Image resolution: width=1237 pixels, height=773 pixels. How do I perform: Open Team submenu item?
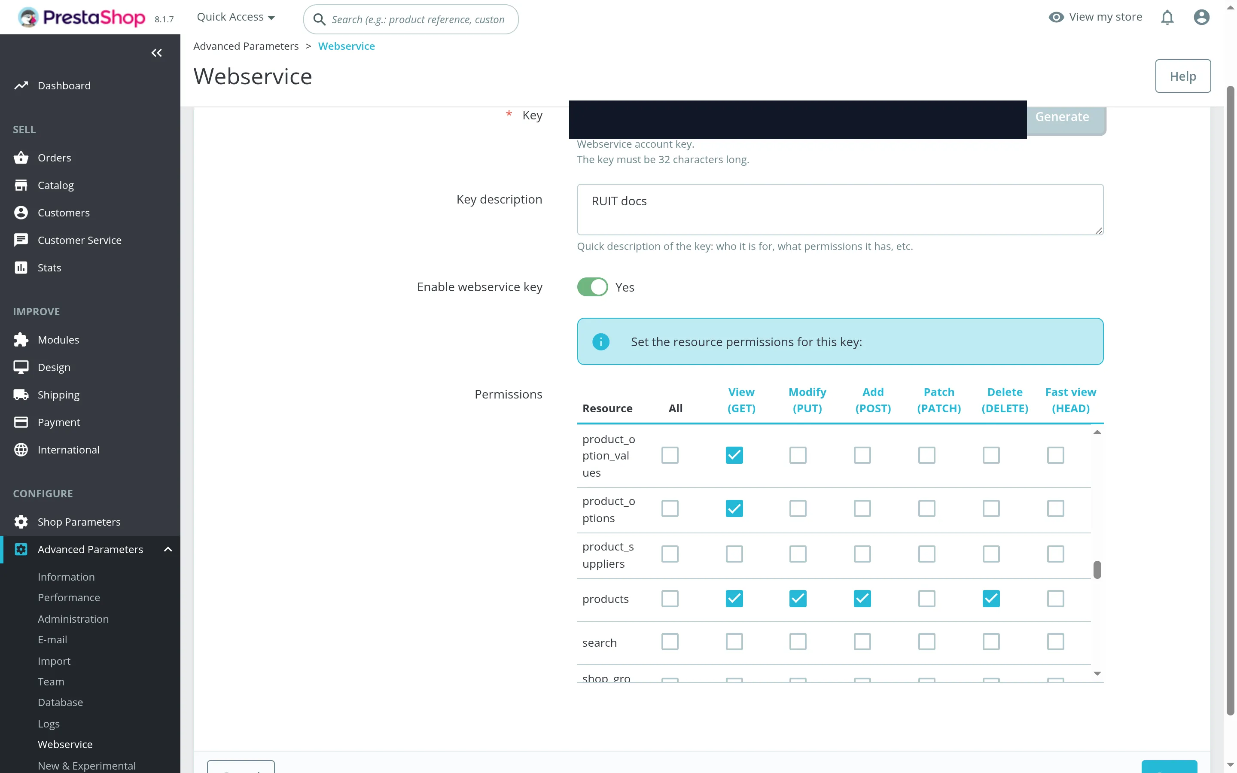coord(51,682)
